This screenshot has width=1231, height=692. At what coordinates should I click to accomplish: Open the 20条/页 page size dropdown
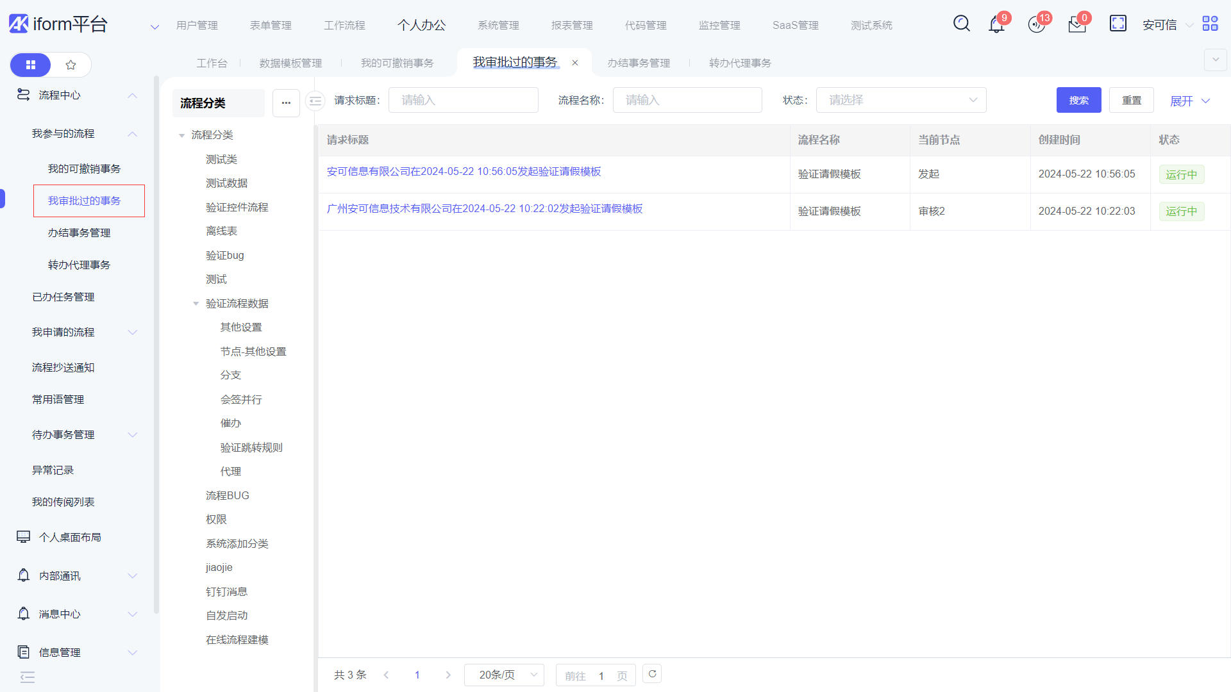(504, 675)
